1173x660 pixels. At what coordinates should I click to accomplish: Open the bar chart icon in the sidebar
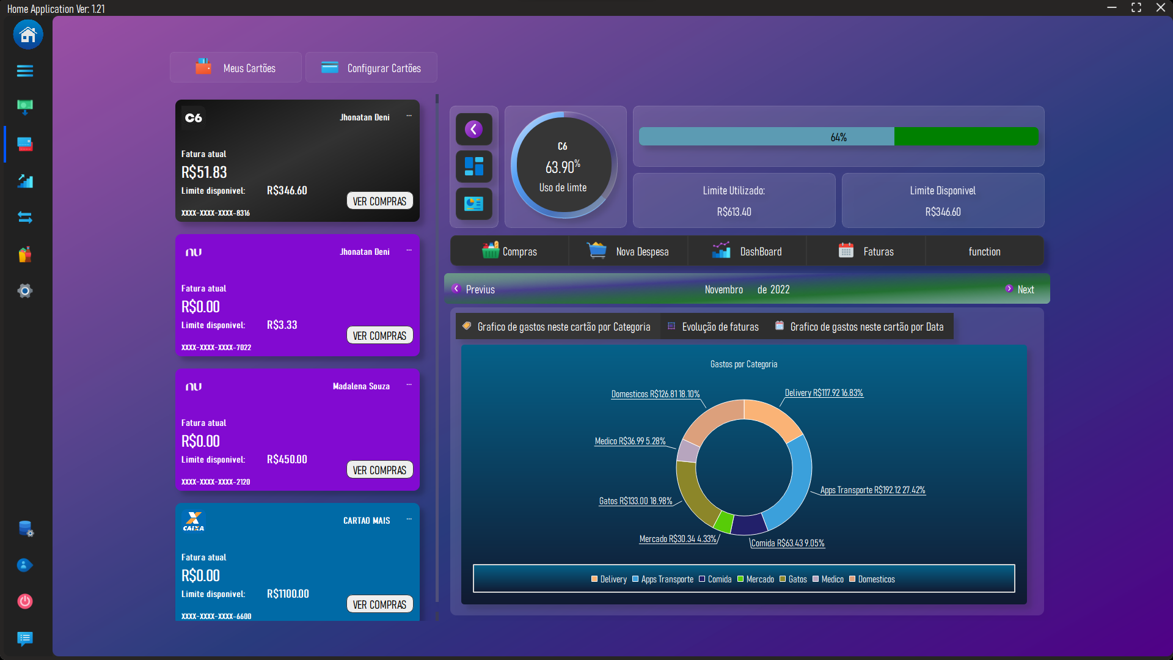pos(25,181)
